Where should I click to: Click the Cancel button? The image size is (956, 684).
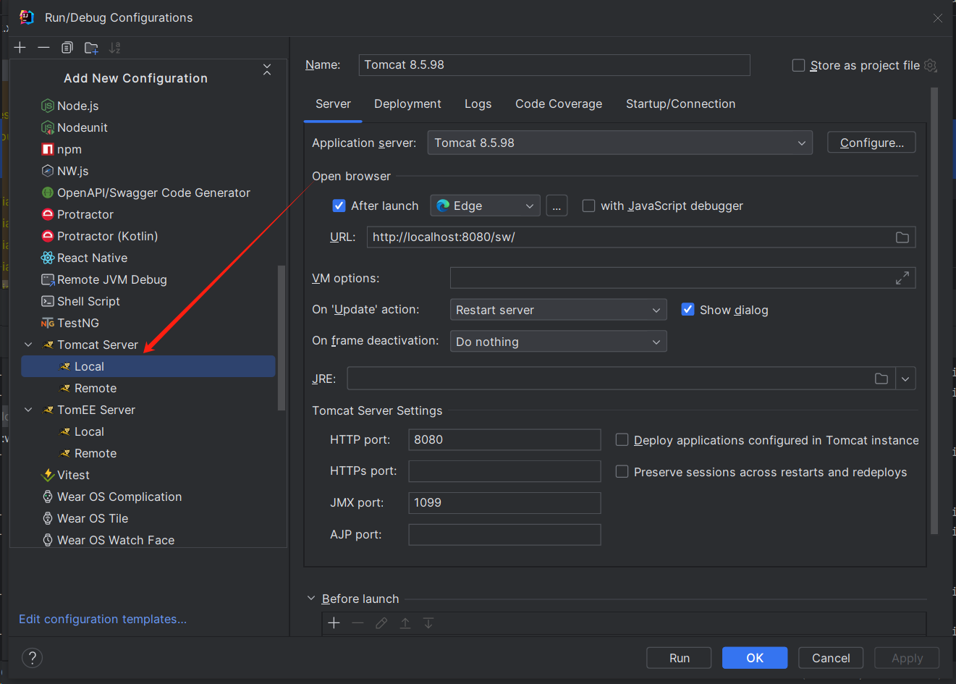pos(831,658)
